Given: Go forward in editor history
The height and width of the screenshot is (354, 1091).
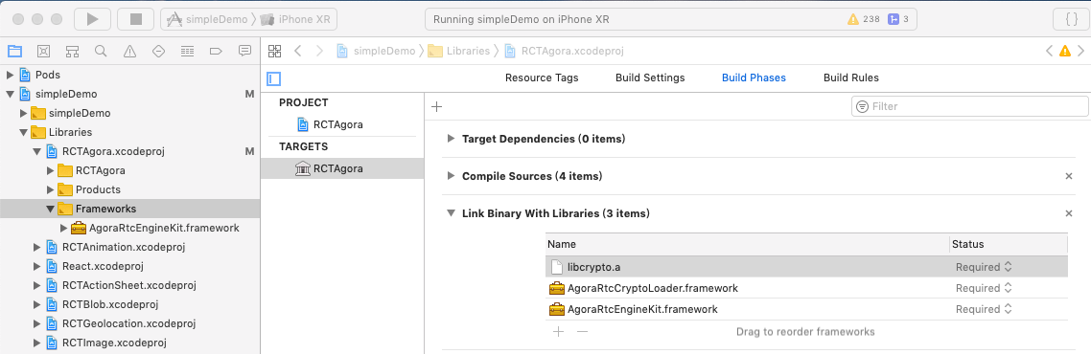Looking at the screenshot, I should click(x=319, y=51).
